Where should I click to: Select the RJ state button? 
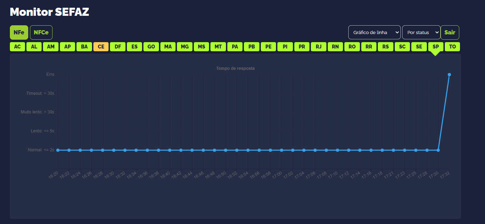pyautogui.click(x=319, y=47)
